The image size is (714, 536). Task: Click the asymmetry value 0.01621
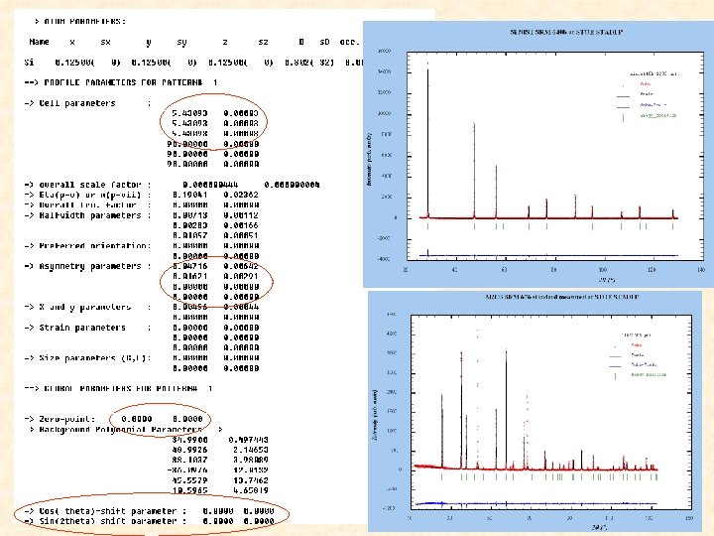pos(189,276)
